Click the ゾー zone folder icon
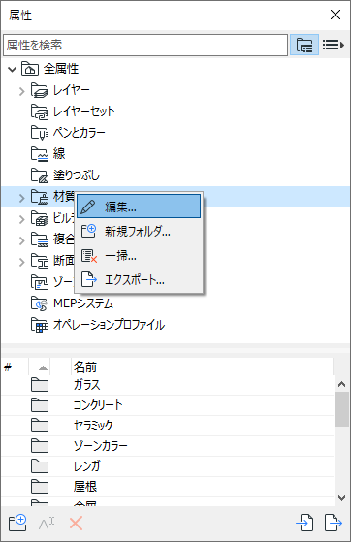 pyautogui.click(x=40, y=282)
